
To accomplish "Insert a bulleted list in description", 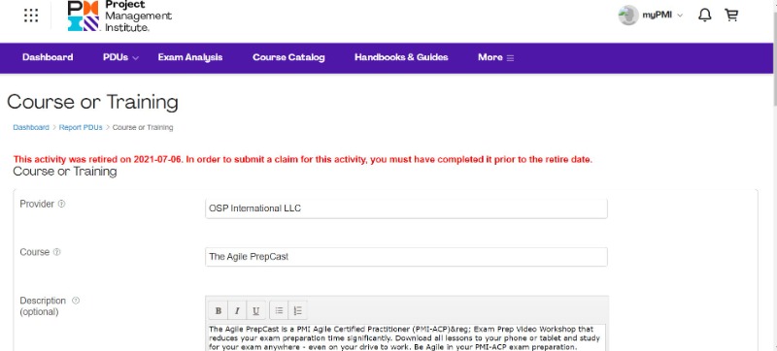I will coord(279,310).
